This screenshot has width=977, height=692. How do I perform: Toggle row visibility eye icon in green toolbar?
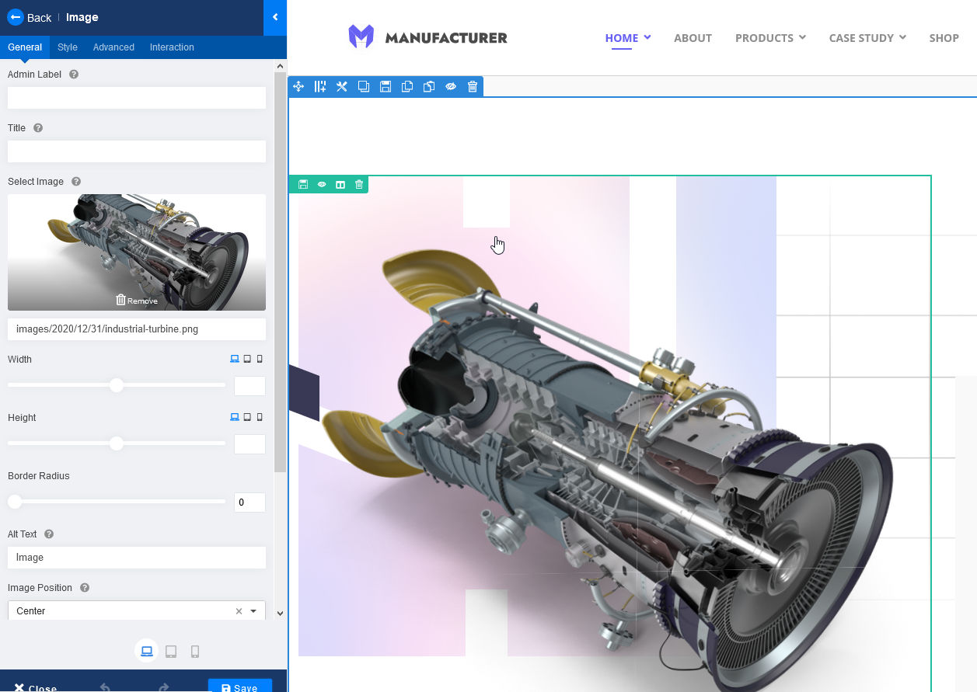tap(322, 185)
